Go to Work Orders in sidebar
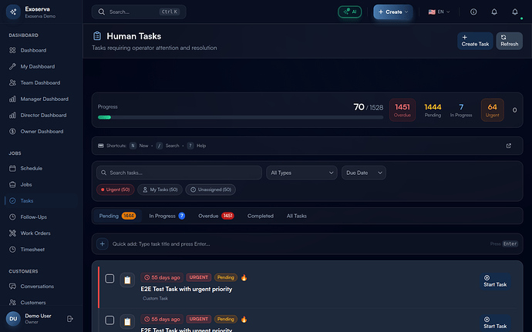 point(36,233)
